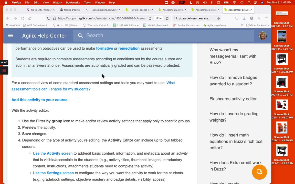This screenshot has height=184, width=295.
Task: Open the orange chat widget button
Action: (x=259, y=172)
